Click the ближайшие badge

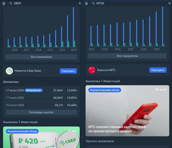pyautogui.click(x=34, y=90)
